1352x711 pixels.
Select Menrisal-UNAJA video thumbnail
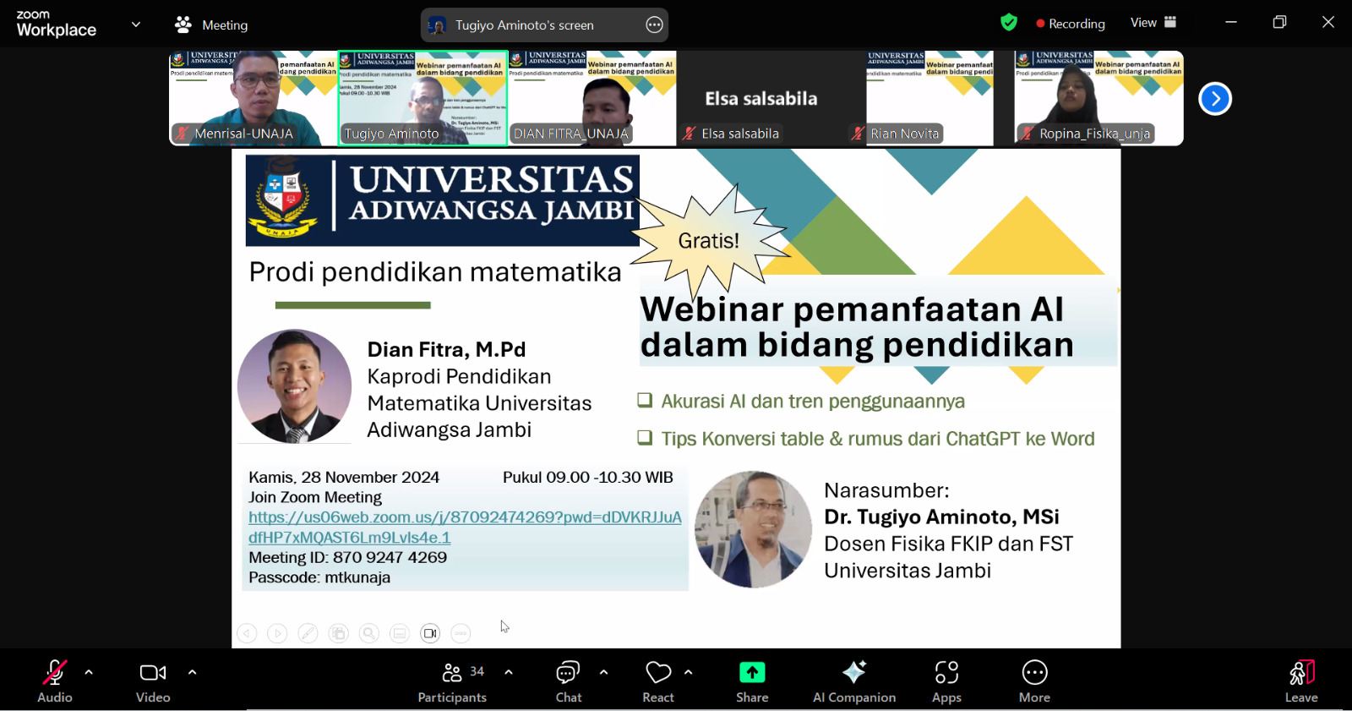253,98
